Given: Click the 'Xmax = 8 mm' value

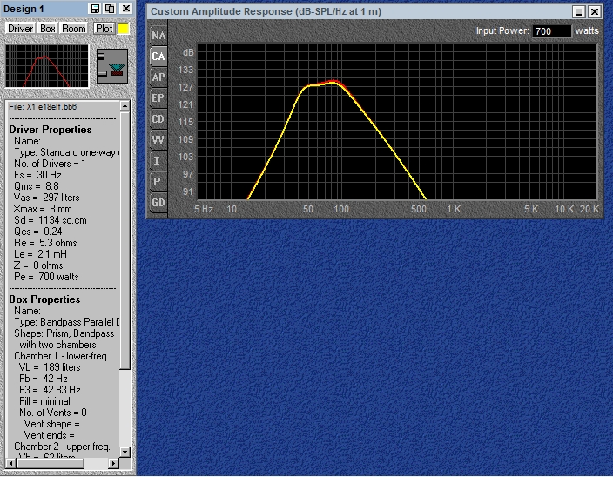Looking at the screenshot, I should click(x=43, y=209).
